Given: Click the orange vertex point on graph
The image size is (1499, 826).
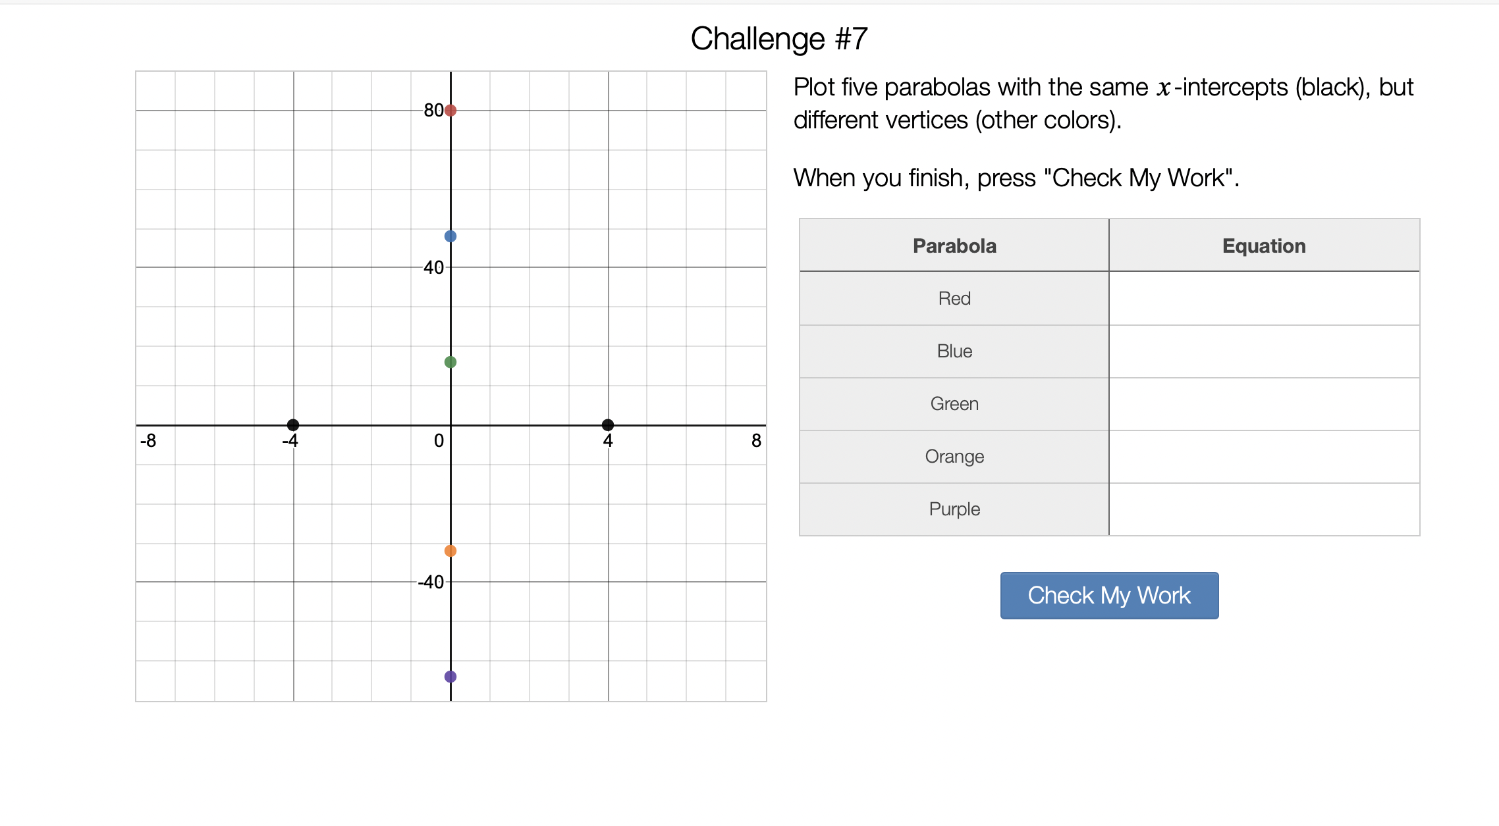Looking at the screenshot, I should pyautogui.click(x=450, y=551).
